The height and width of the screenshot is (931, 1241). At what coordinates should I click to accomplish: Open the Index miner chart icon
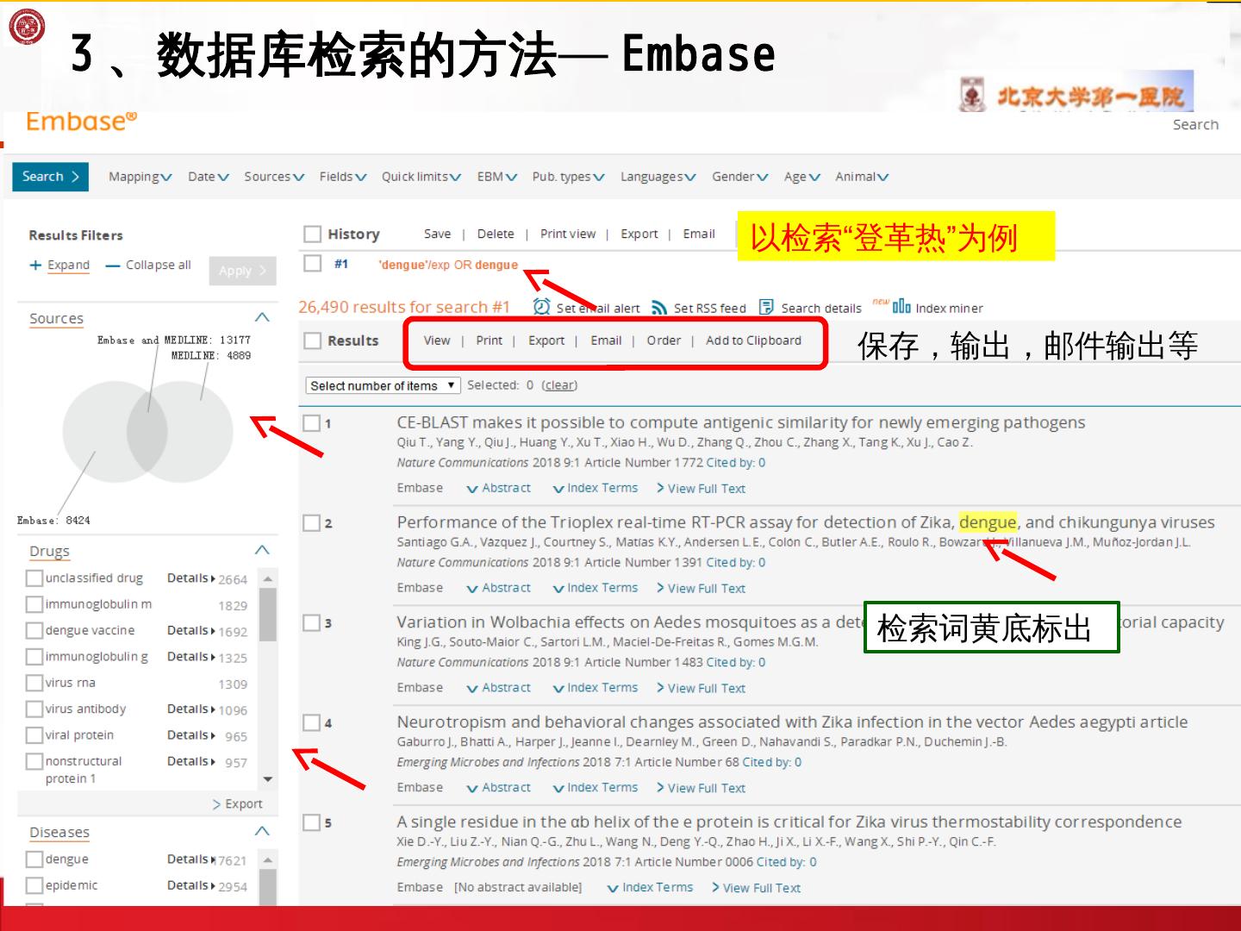[901, 306]
